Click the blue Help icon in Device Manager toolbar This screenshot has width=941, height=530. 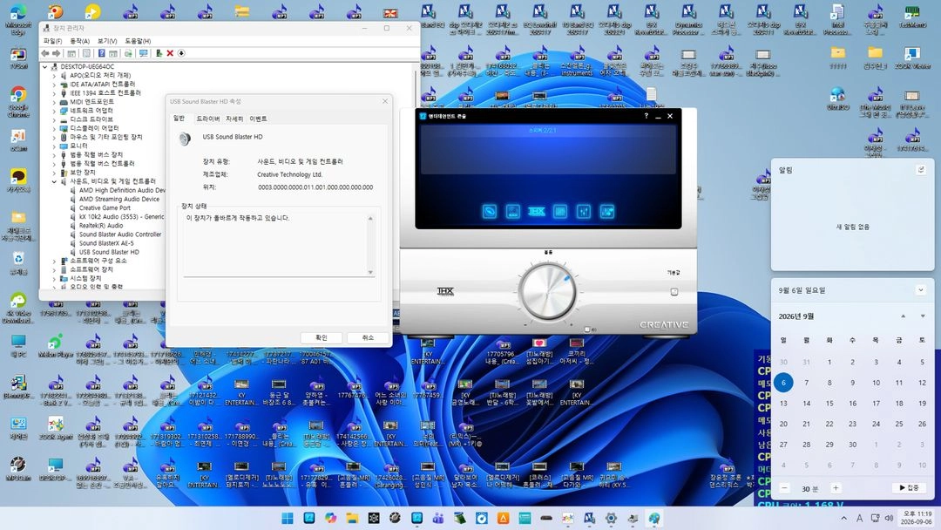[101, 53]
